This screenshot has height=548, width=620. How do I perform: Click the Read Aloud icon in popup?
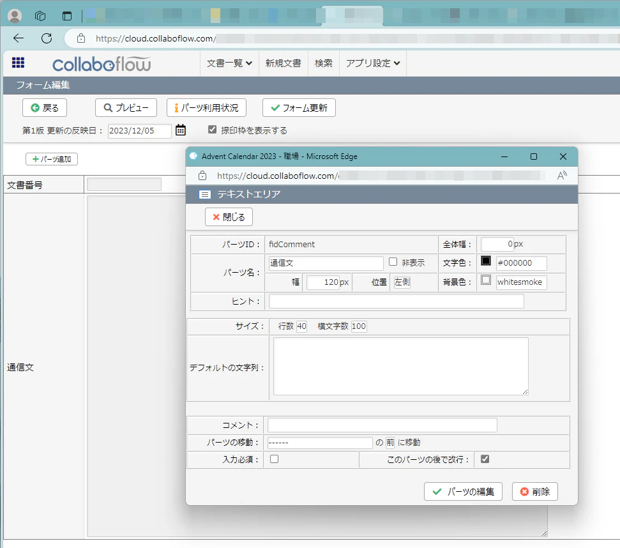point(562,176)
